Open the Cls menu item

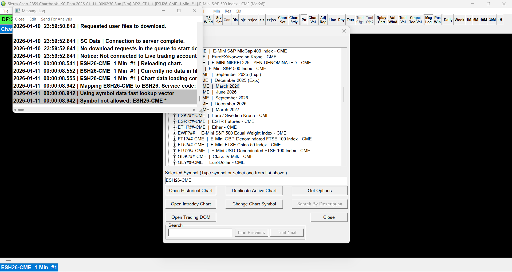[238, 11]
